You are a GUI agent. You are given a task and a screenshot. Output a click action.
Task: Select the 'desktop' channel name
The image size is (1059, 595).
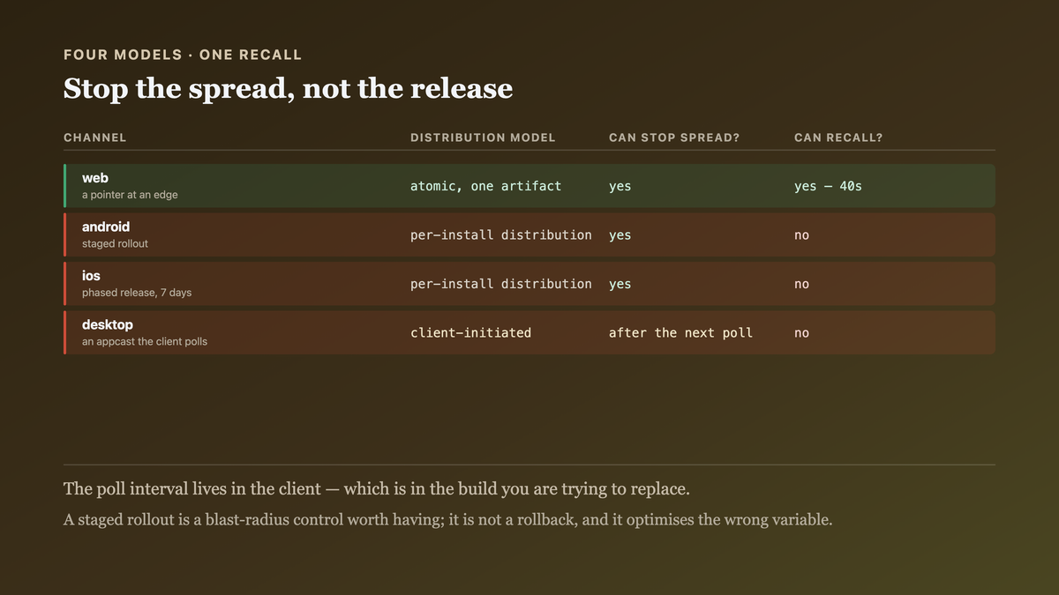pyautogui.click(x=108, y=324)
